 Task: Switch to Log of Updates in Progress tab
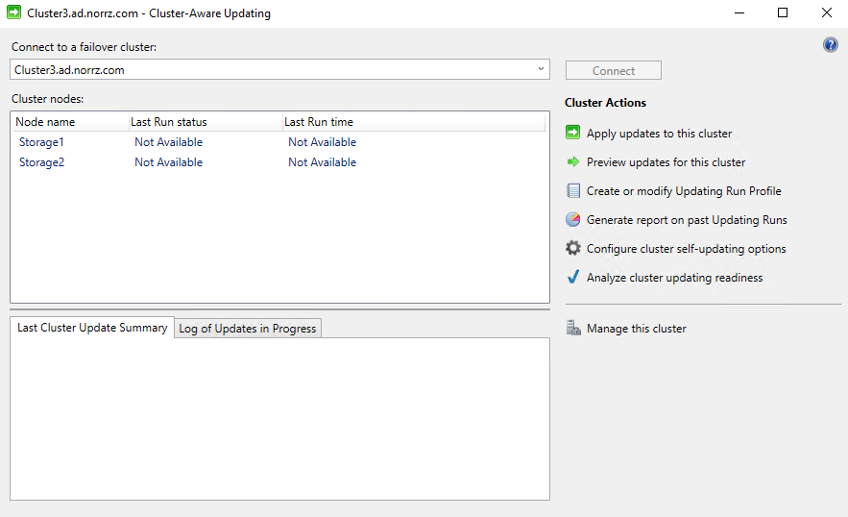coord(248,329)
